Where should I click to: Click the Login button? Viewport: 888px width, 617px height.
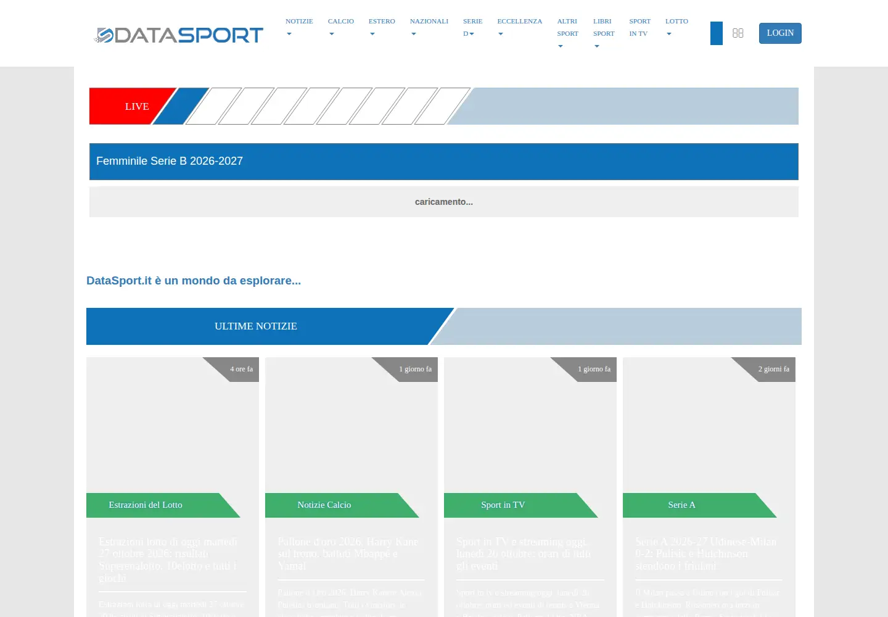[780, 33]
